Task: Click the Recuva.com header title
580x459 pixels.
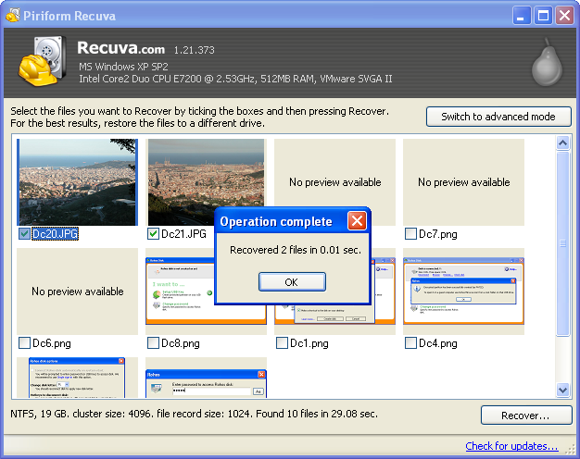Action: tap(121, 48)
